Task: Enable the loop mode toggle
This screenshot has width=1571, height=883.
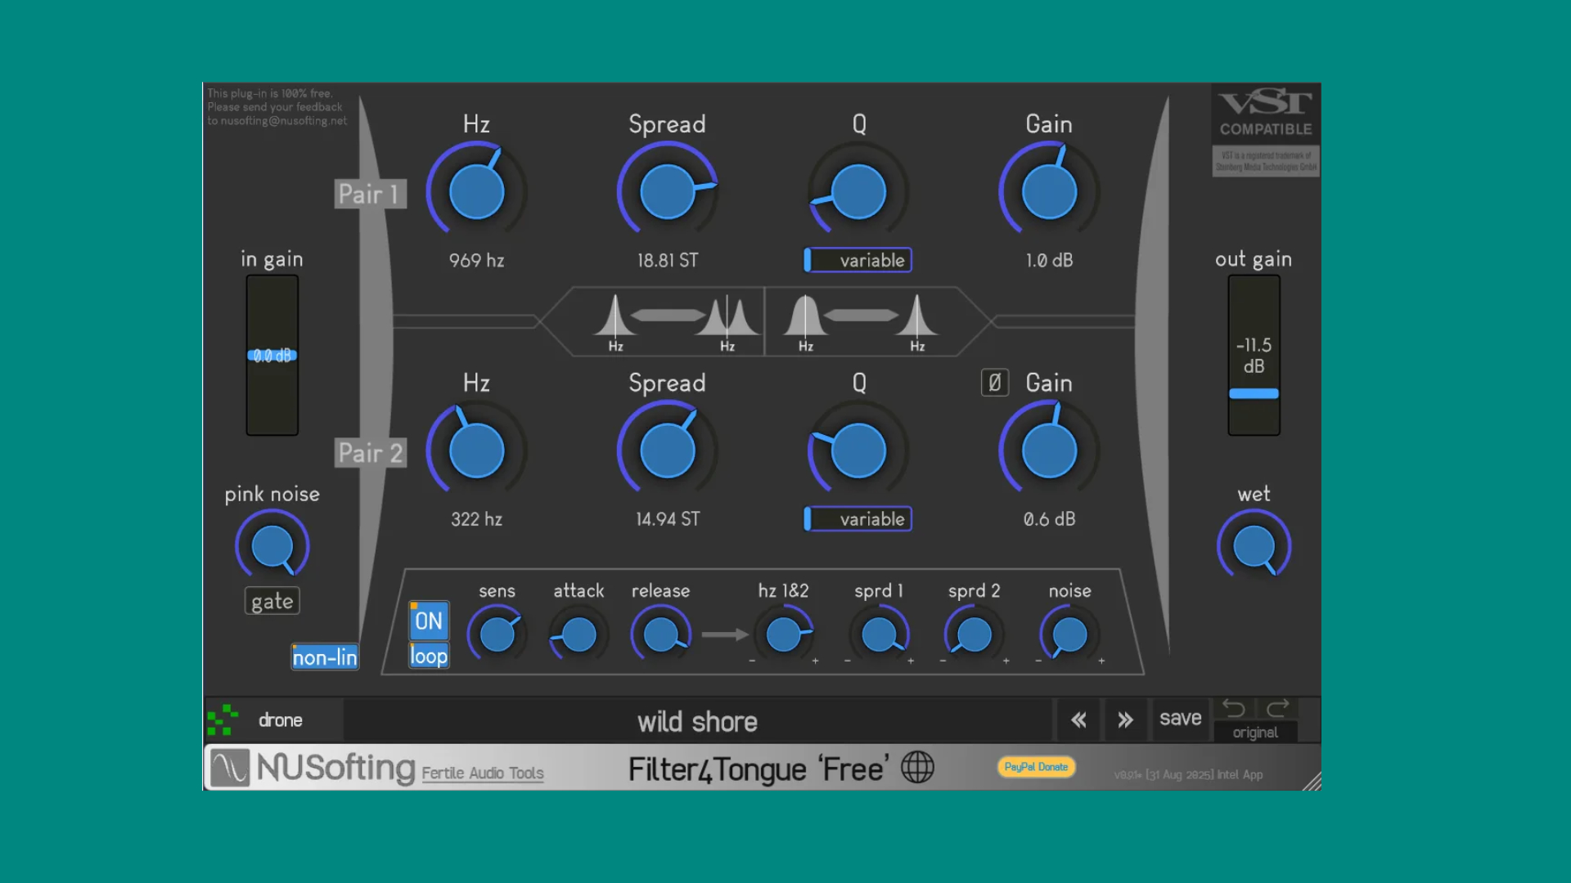Action: (428, 655)
